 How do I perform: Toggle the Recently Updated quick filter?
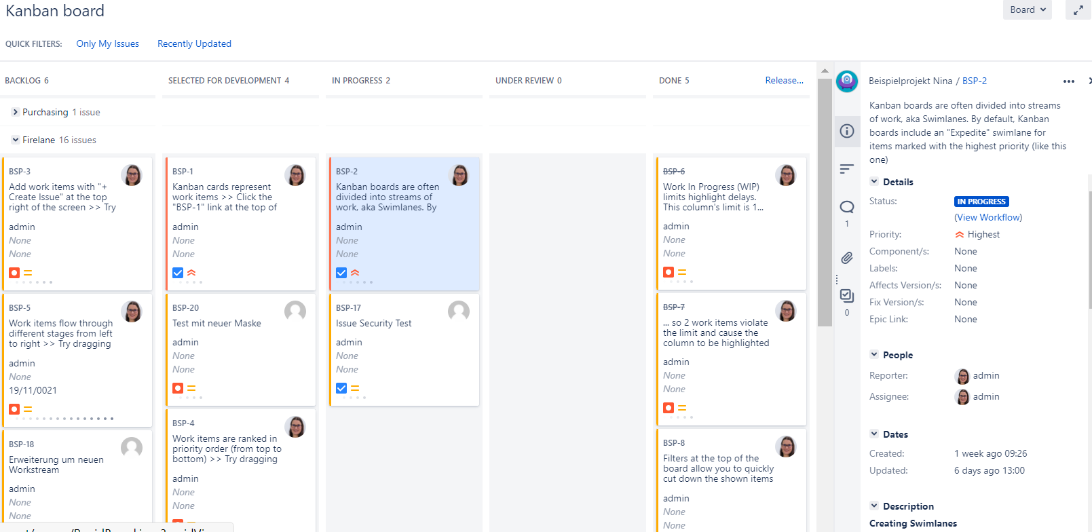click(x=194, y=43)
